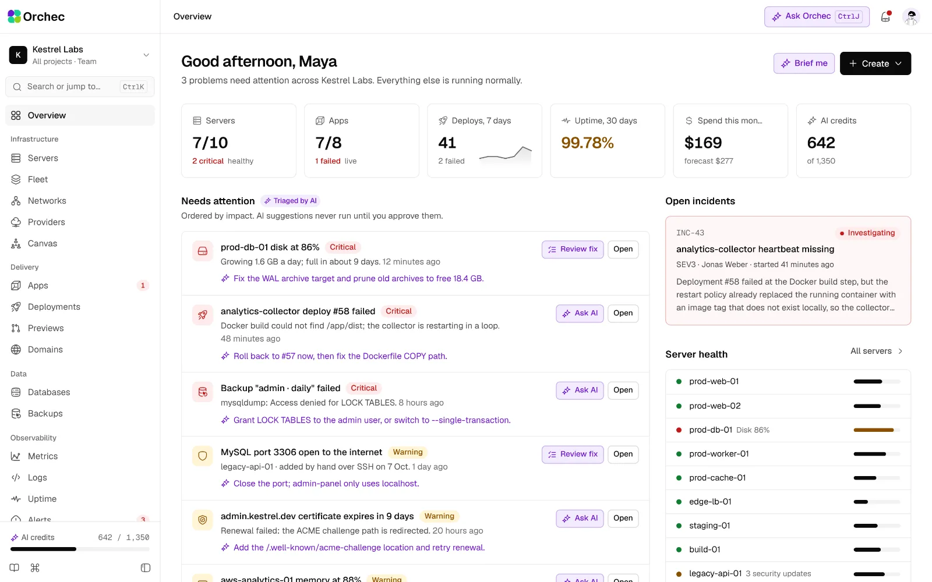Open the Create dropdown
The image size is (932, 582).
tap(875, 63)
